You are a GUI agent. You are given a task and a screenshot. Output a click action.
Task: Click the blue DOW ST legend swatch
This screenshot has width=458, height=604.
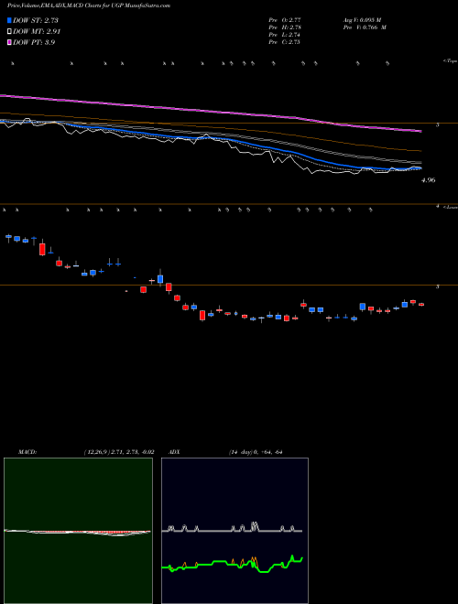tap(10, 21)
